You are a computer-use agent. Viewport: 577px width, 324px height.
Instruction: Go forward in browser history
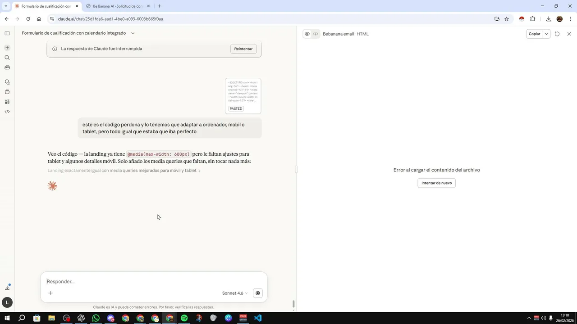tap(17, 19)
